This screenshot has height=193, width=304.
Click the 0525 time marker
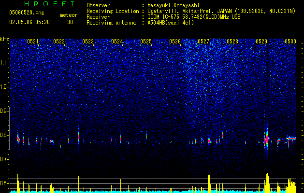(x=146, y=41)
